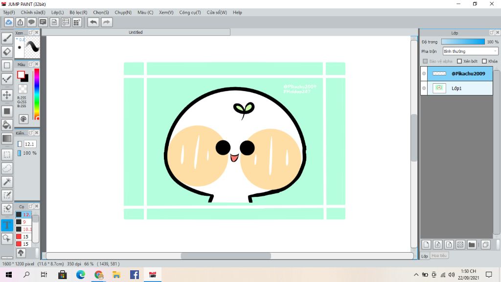The width and height of the screenshot is (501, 282).
Task: Click the comment box toolbar icon
Action: click(43, 22)
